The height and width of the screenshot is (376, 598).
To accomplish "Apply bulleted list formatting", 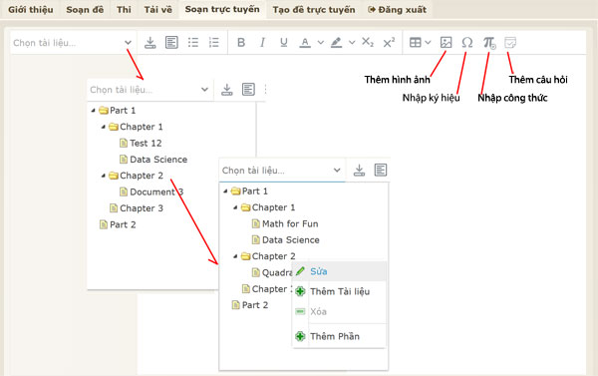I will point(193,42).
